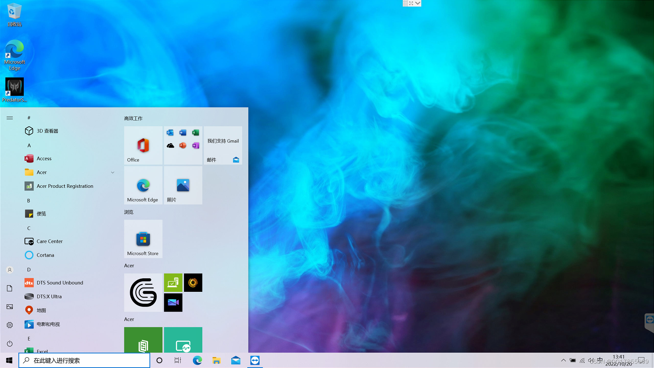Image resolution: width=654 pixels, height=368 pixels.
Task: Launch Access from the app list
Action: pyautogui.click(x=69, y=159)
